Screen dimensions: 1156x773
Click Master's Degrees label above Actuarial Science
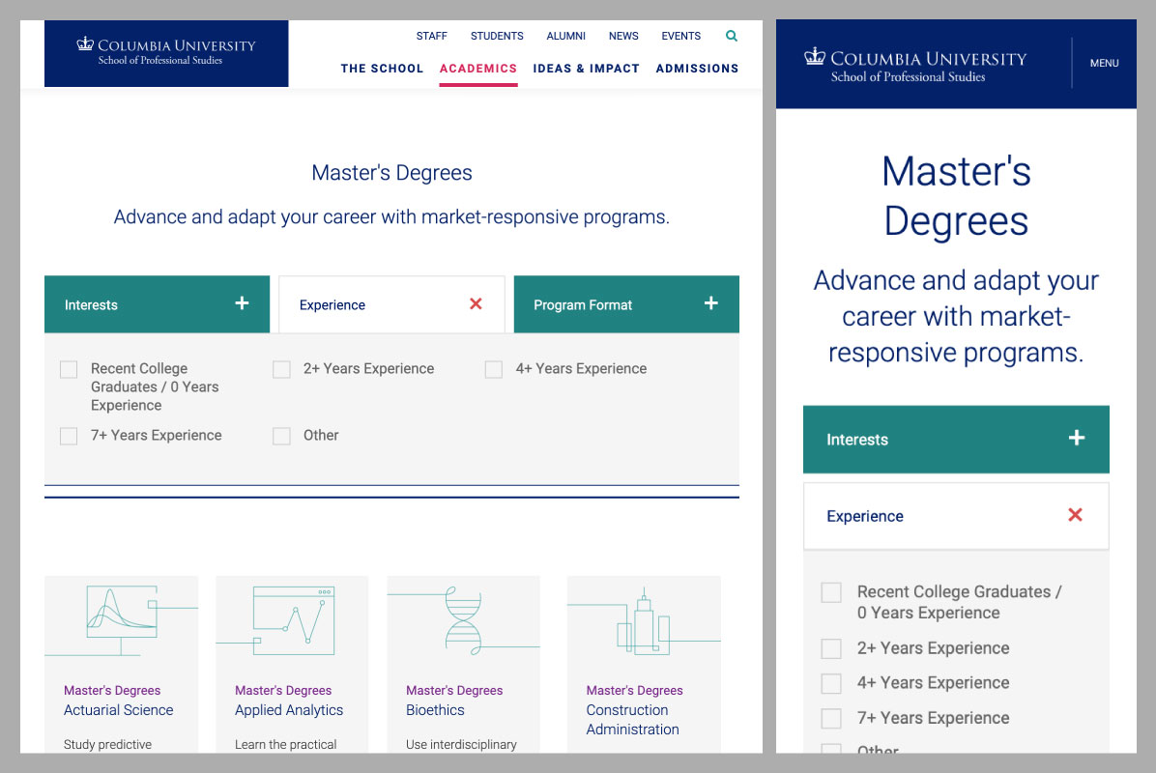click(112, 691)
